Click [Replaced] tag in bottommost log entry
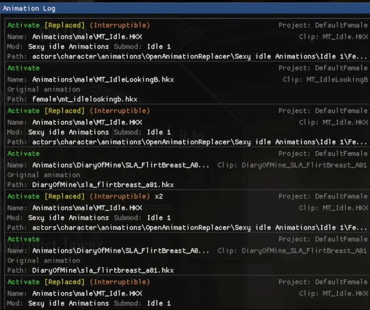This screenshot has width=370, height=310. point(64,282)
